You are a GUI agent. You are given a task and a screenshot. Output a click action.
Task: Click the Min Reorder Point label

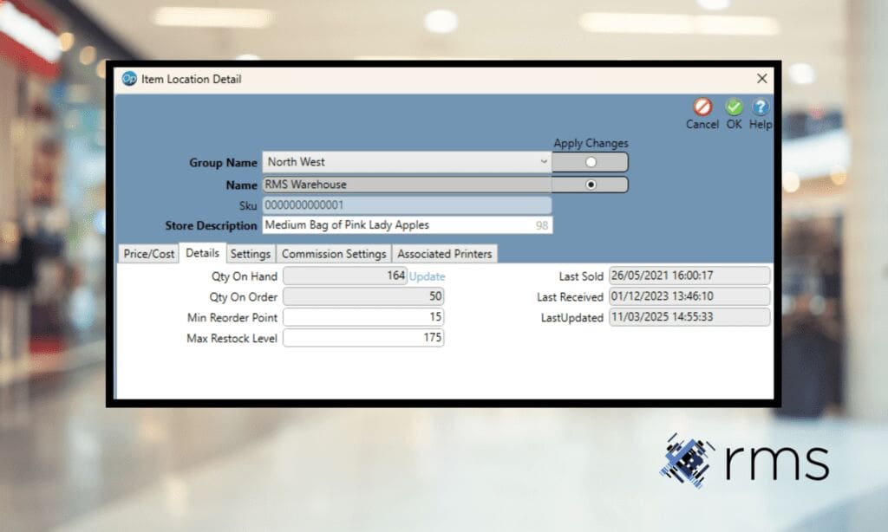tap(232, 317)
